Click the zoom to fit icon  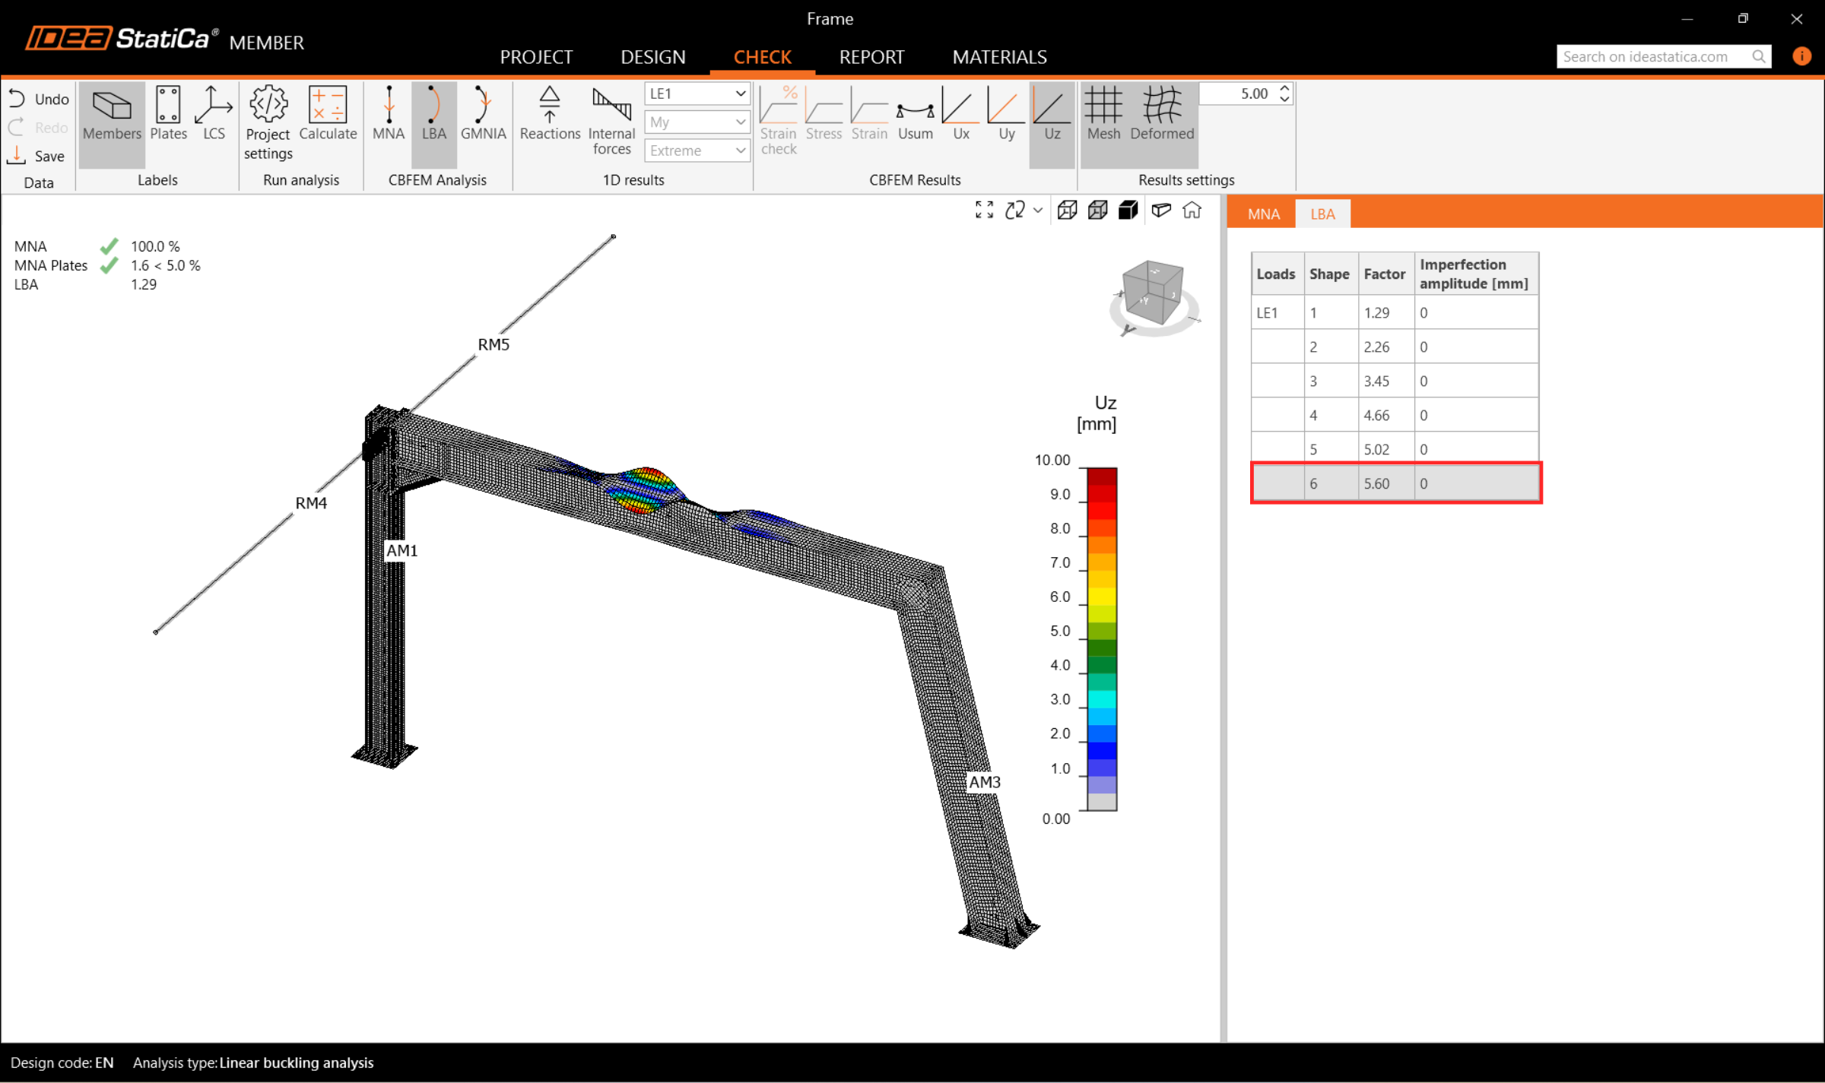(x=984, y=211)
